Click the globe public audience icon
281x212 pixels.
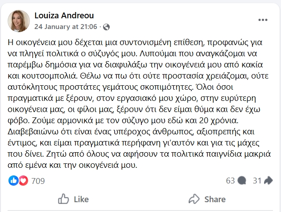106,27
